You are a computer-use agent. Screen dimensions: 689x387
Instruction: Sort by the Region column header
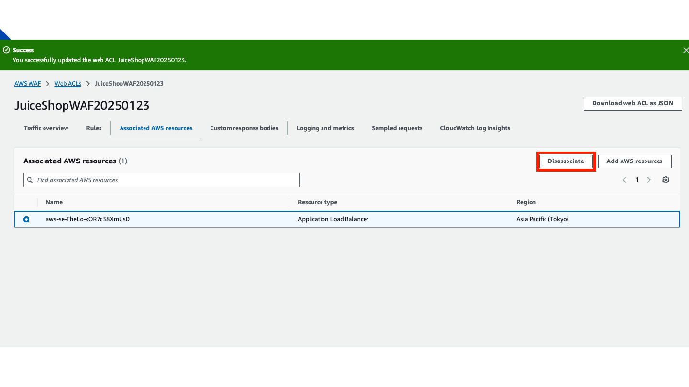526,202
